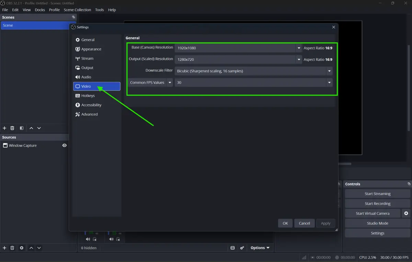Viewport: 412px width, 262px height.
Task: Open virtual camera settings gear
Action: 406,213
